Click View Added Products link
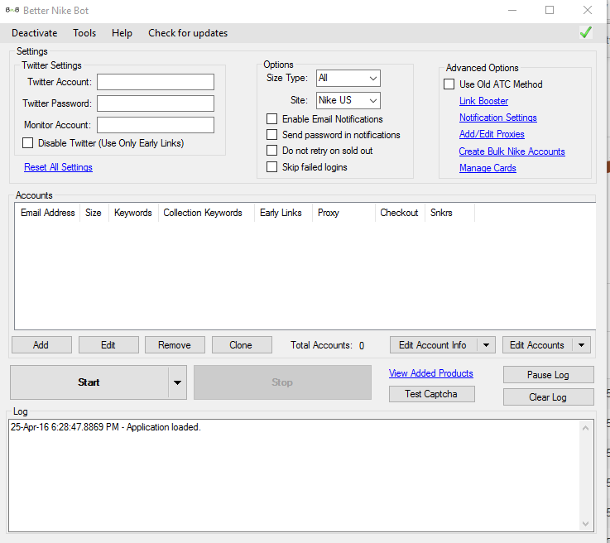Viewport: 610px width, 543px height. tap(431, 373)
